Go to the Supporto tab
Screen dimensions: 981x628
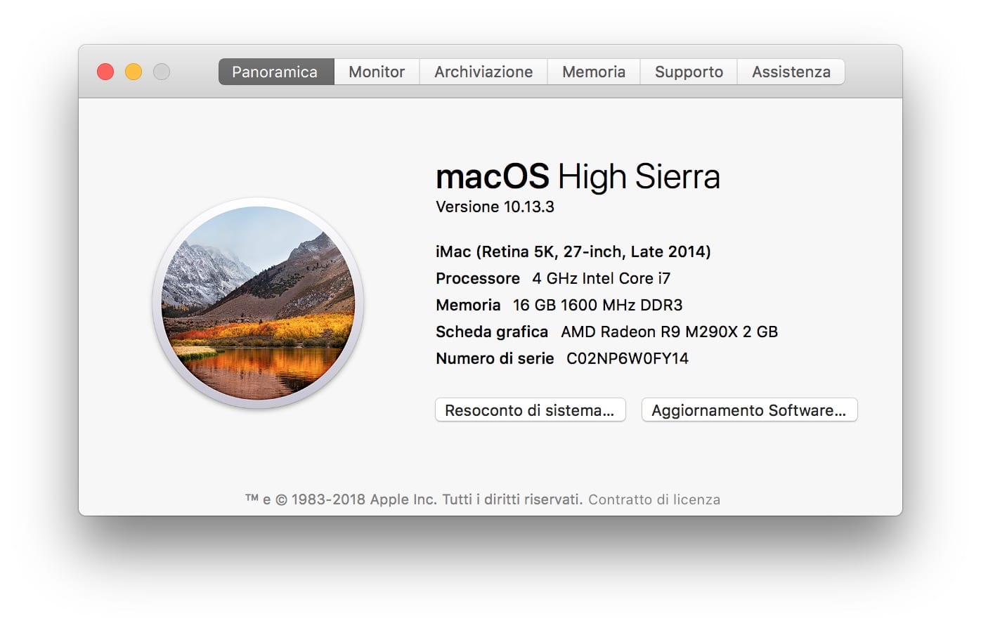(x=689, y=72)
